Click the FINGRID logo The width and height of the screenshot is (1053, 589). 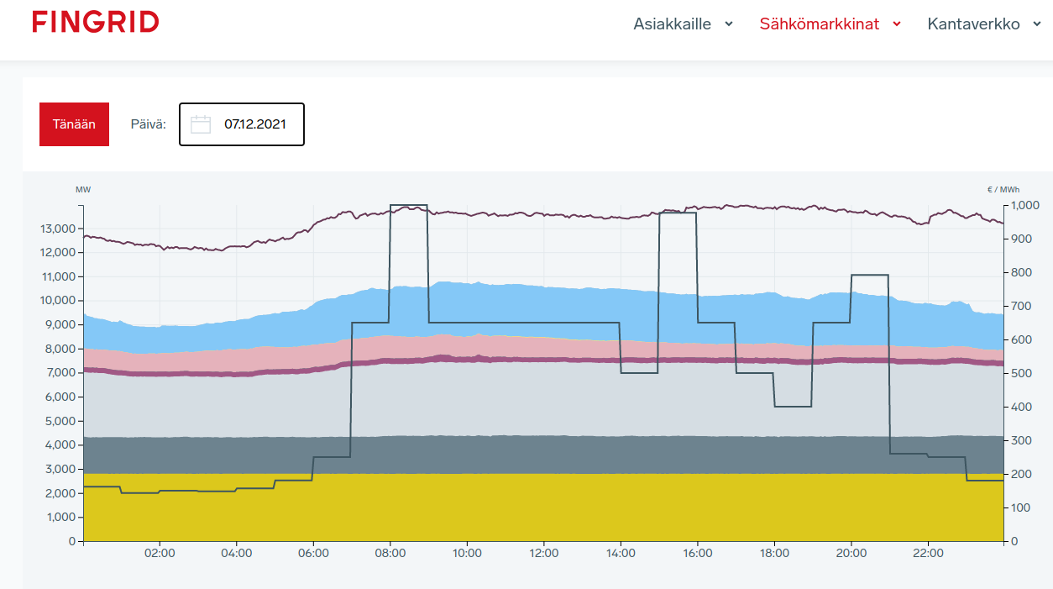[96, 22]
